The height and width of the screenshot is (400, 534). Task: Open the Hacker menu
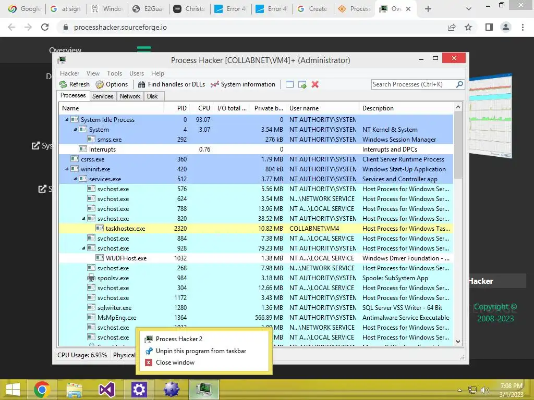(x=69, y=73)
